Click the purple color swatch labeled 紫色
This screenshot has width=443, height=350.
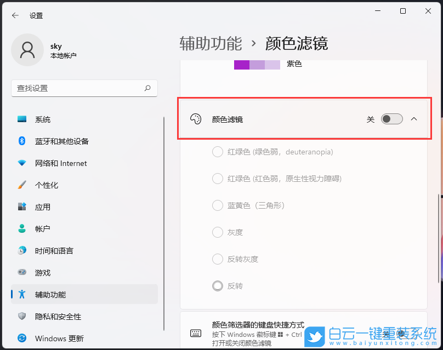(241, 65)
